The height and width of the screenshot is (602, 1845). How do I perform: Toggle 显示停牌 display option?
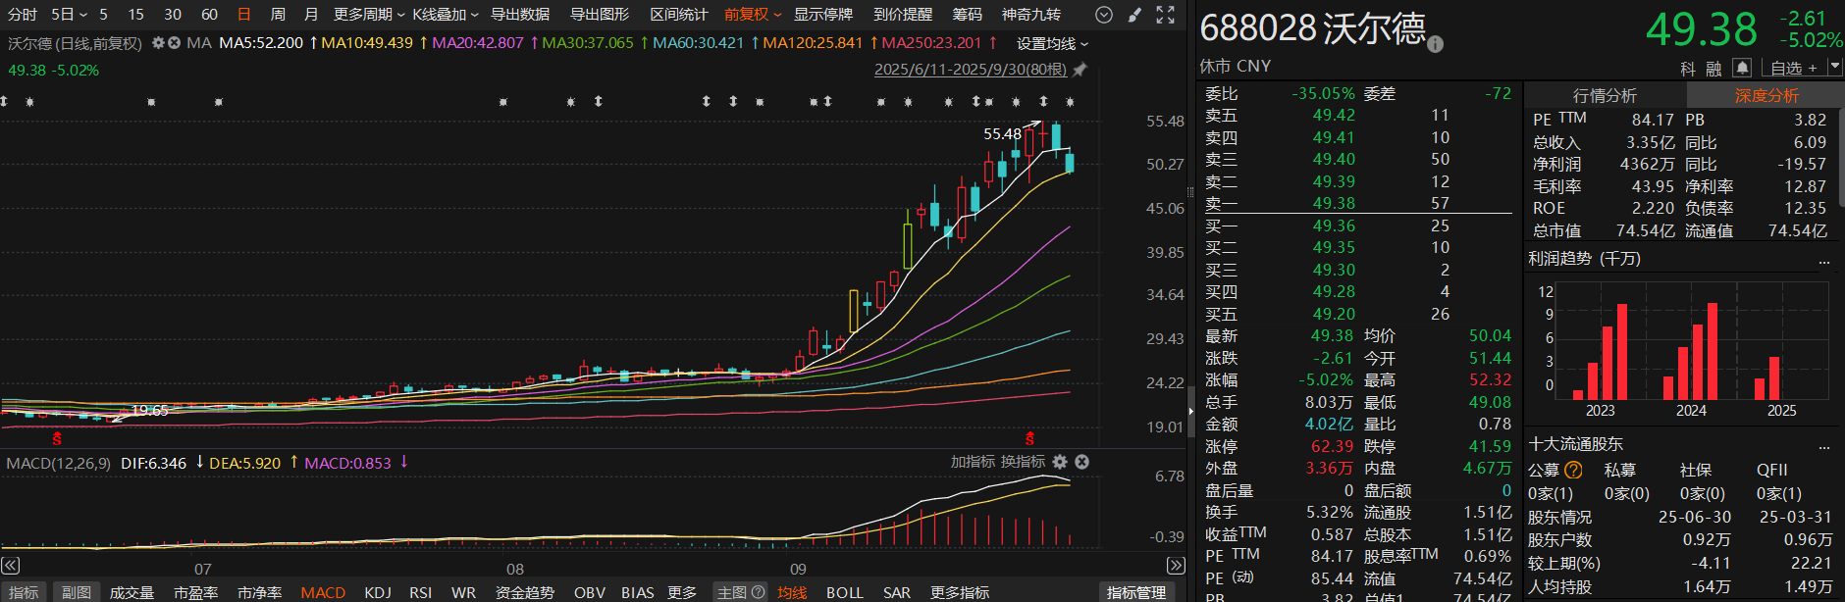tap(822, 15)
